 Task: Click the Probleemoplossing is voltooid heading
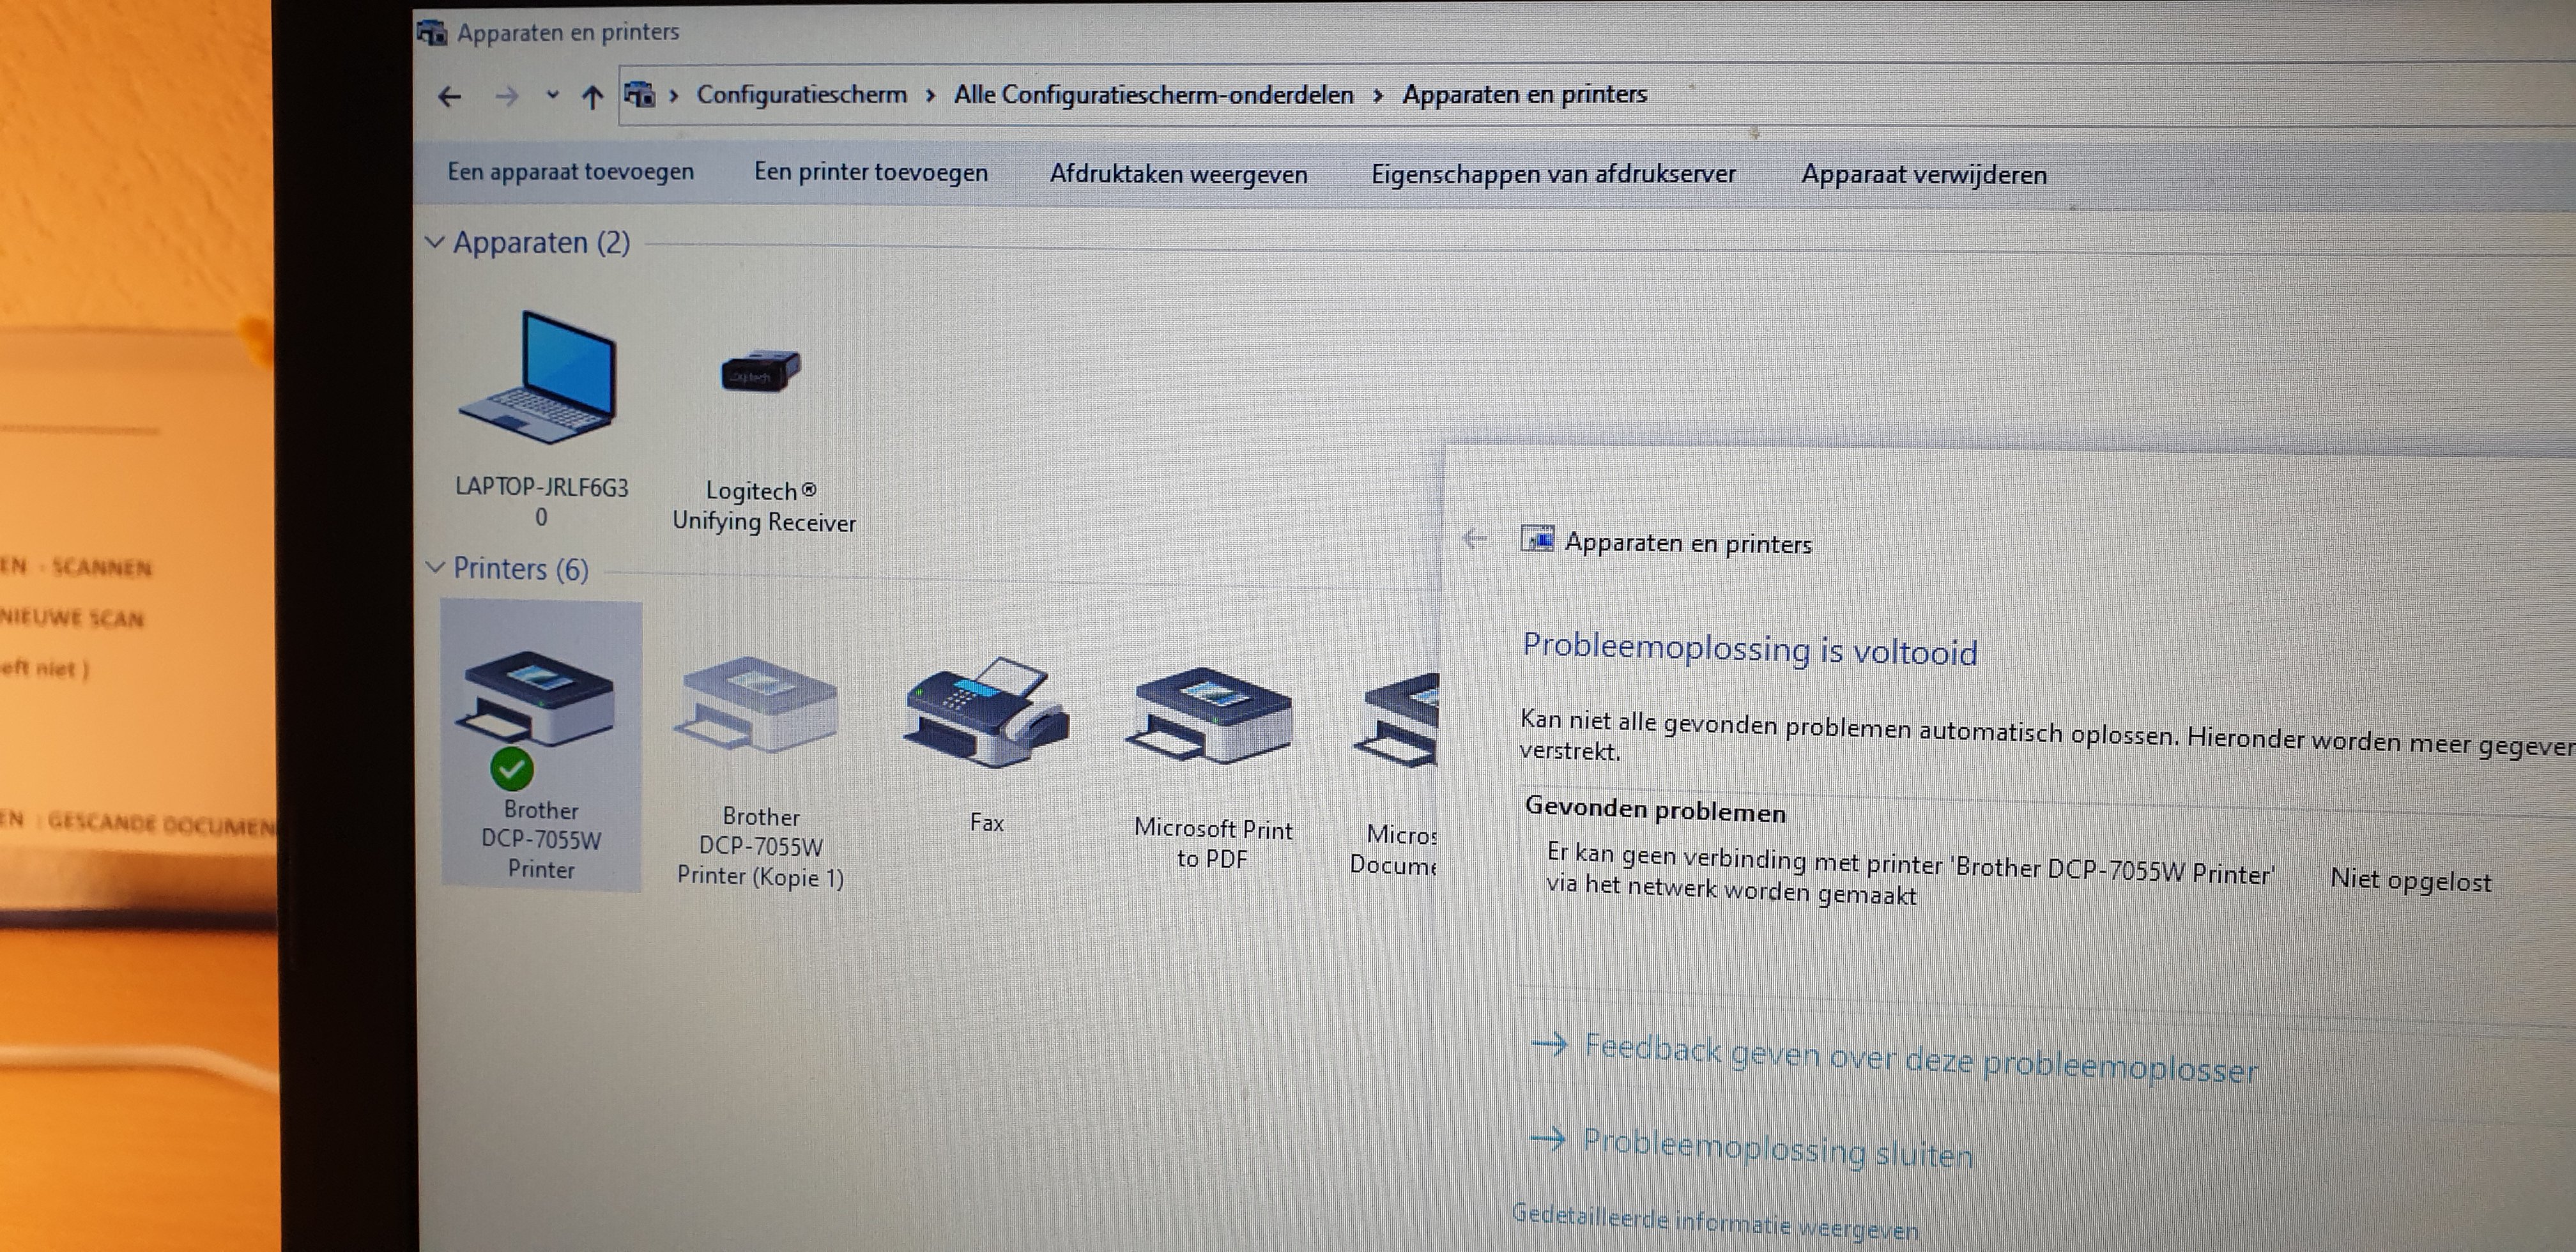coord(1750,649)
